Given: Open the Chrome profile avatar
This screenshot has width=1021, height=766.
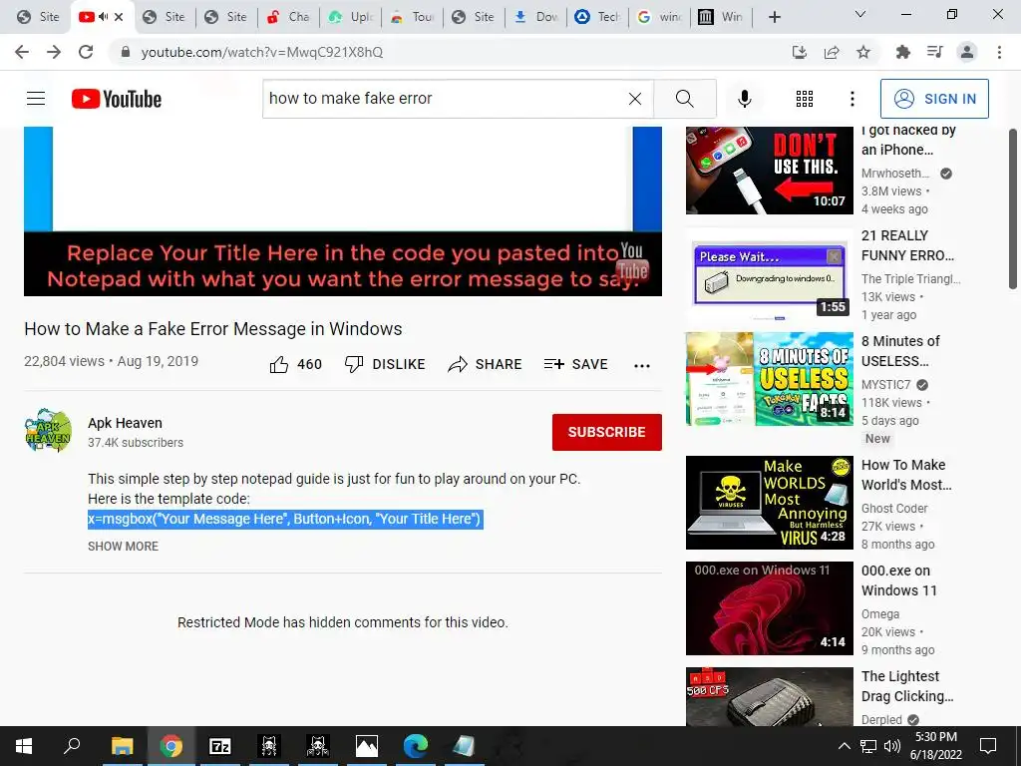Looking at the screenshot, I should coord(967,52).
